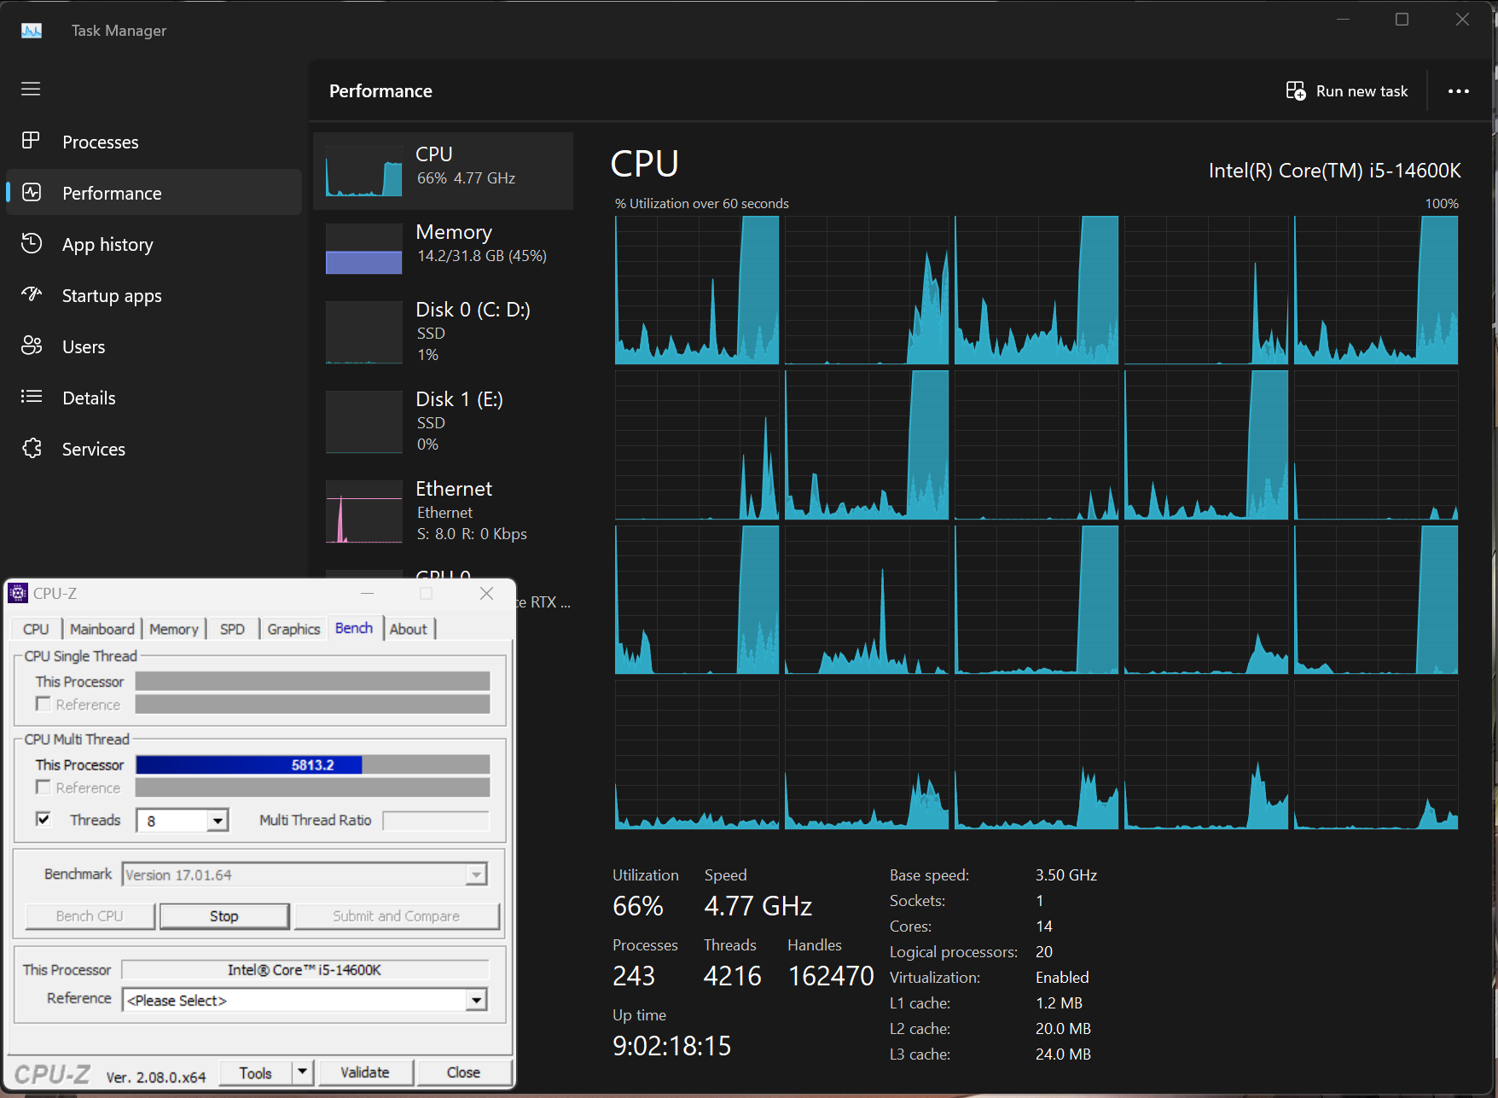Image resolution: width=1498 pixels, height=1098 pixels.
Task: Select the Disk 0 graph thumbnail
Action: click(363, 333)
